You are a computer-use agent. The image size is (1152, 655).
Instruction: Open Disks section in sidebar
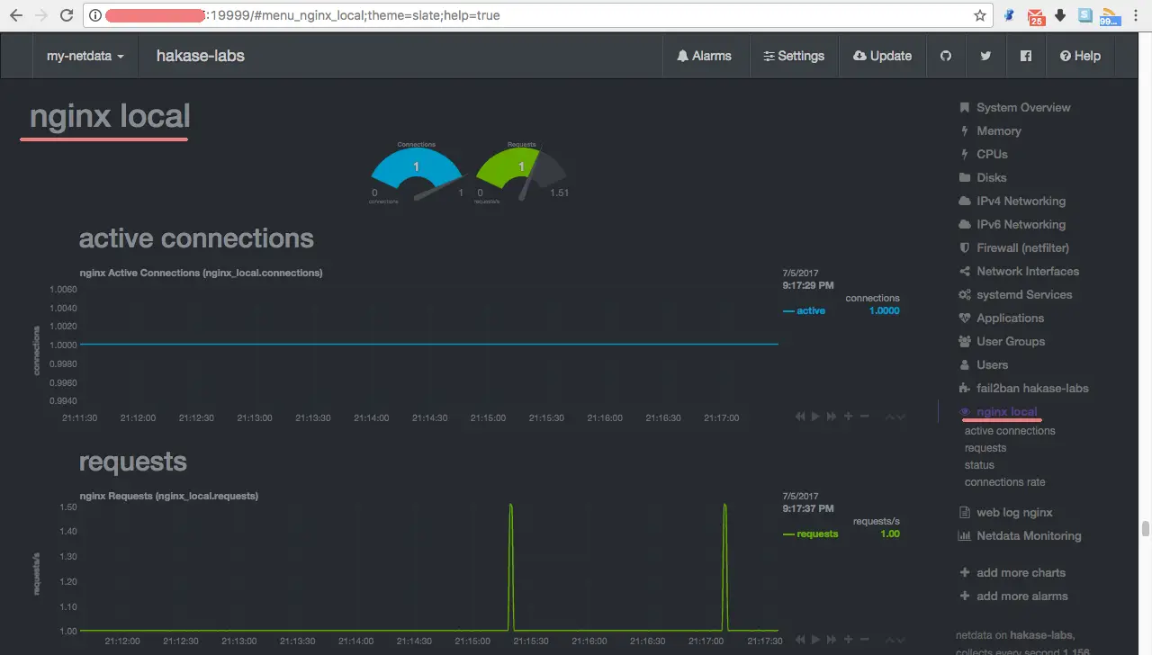pyautogui.click(x=983, y=177)
